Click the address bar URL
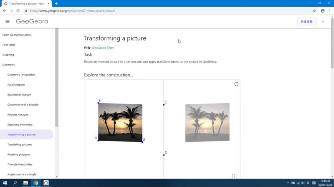Image resolution: width=334 pixels, height=187 pixels. pos(72,11)
